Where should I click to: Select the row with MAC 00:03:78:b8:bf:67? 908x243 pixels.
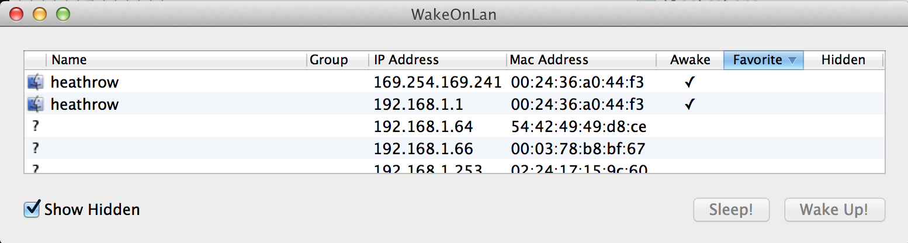[x=577, y=148]
